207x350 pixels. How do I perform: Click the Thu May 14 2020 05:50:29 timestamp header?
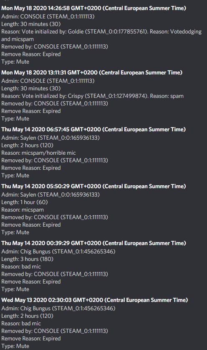tap(93, 186)
